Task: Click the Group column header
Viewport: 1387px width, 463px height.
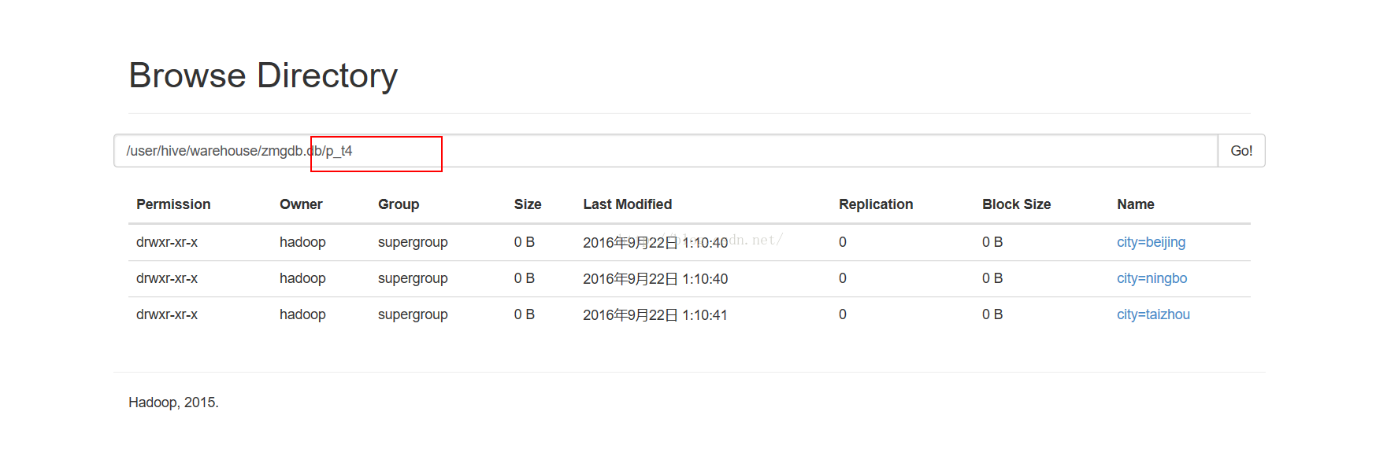Action: click(399, 204)
